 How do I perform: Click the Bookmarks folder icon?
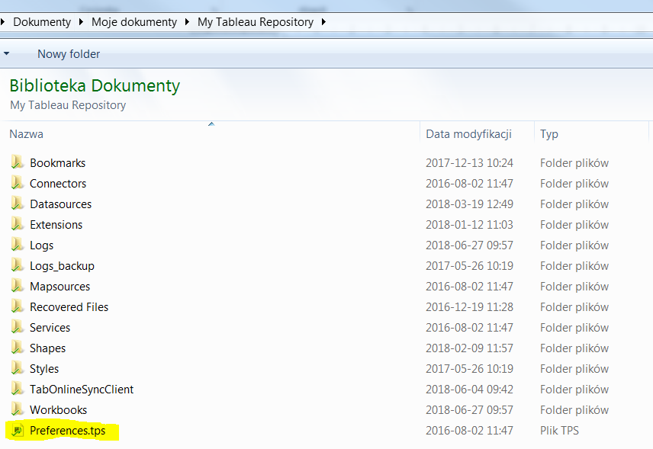18,162
